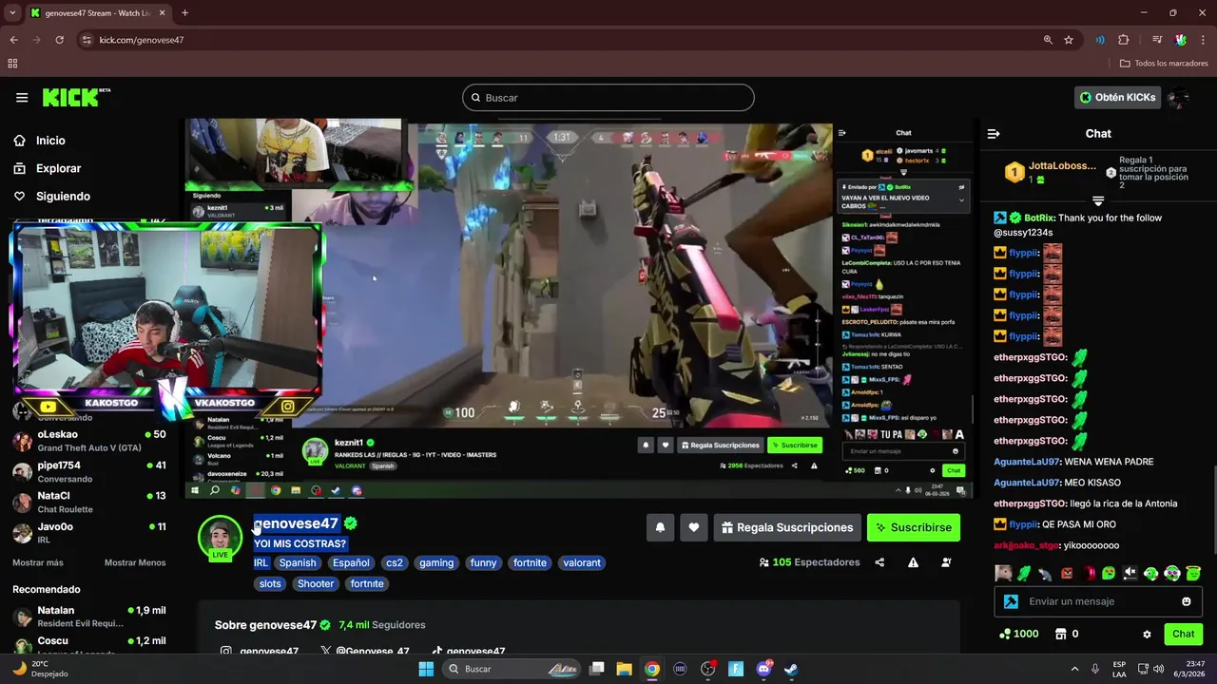The width and height of the screenshot is (1217, 684).
Task: Go to the KICK home logo
Action: (x=76, y=97)
